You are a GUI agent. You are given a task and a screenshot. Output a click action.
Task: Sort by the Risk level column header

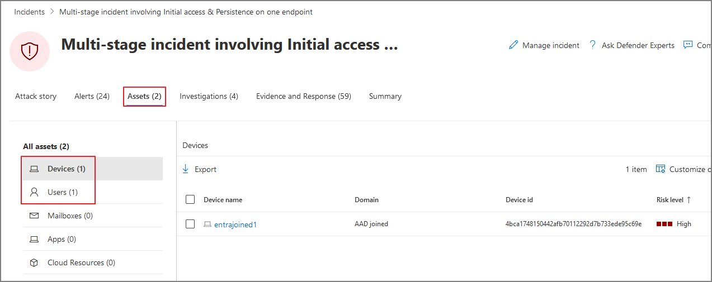(x=669, y=199)
